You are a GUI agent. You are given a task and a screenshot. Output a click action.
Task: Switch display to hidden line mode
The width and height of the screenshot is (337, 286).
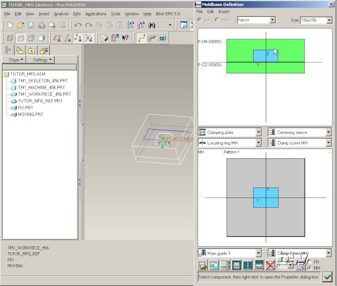(x=21, y=38)
